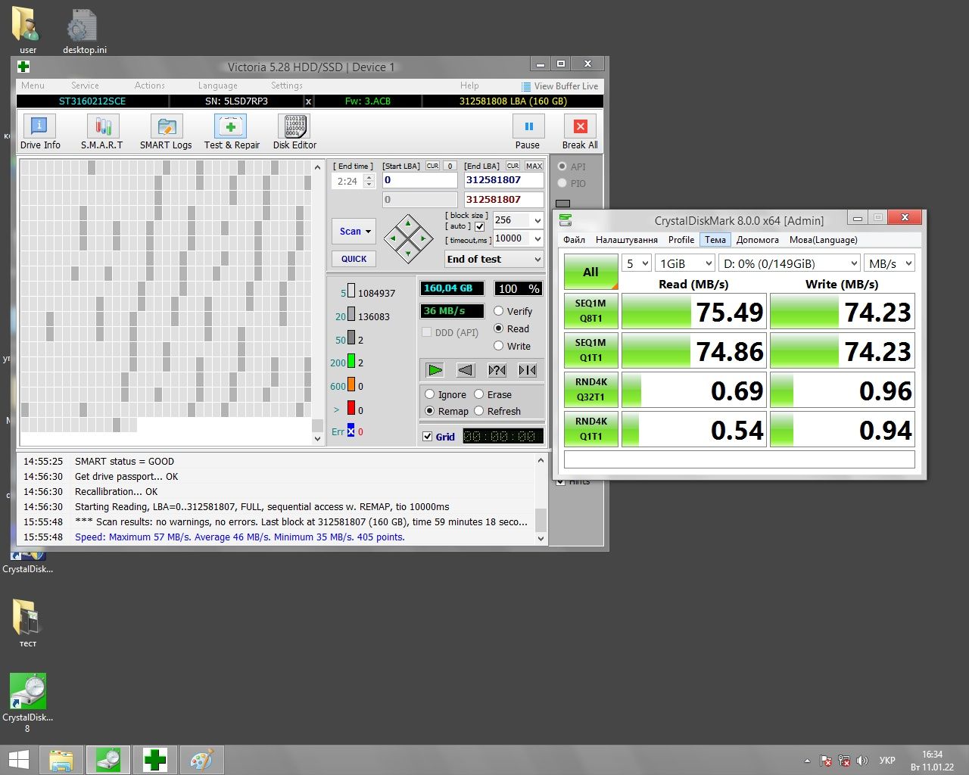This screenshot has height=775, width=969.
Task: Run the RND4K Q1T1 test
Action: (591, 429)
